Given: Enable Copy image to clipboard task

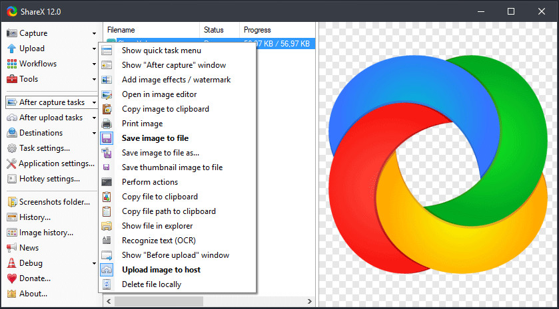Looking at the screenshot, I should pyautogui.click(x=177, y=109).
